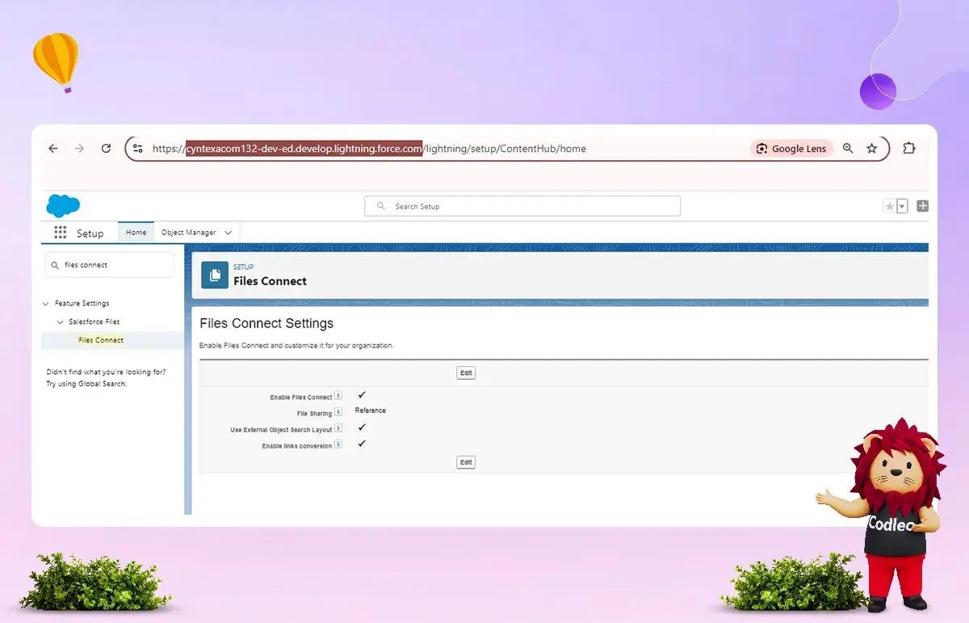Collapse the Salesforce Files node
The image size is (969, 623).
[60, 322]
